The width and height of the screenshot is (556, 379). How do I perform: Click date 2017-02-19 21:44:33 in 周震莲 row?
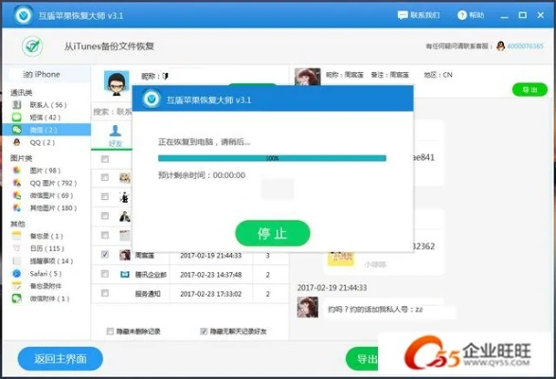point(211,256)
